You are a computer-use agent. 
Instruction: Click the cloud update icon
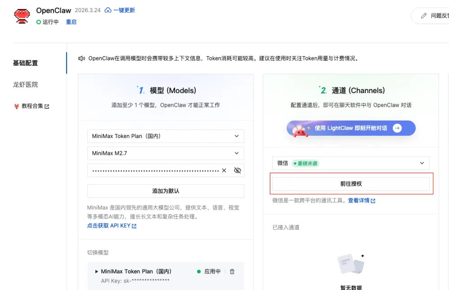pos(108,10)
